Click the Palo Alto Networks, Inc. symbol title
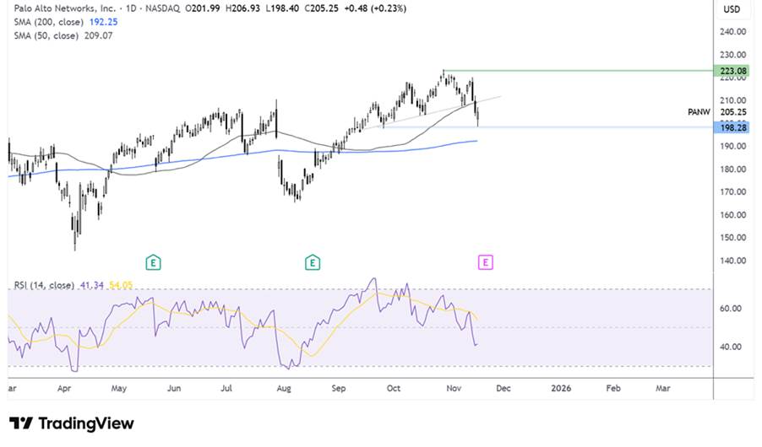The height and width of the screenshot is (447, 762). 65,8
